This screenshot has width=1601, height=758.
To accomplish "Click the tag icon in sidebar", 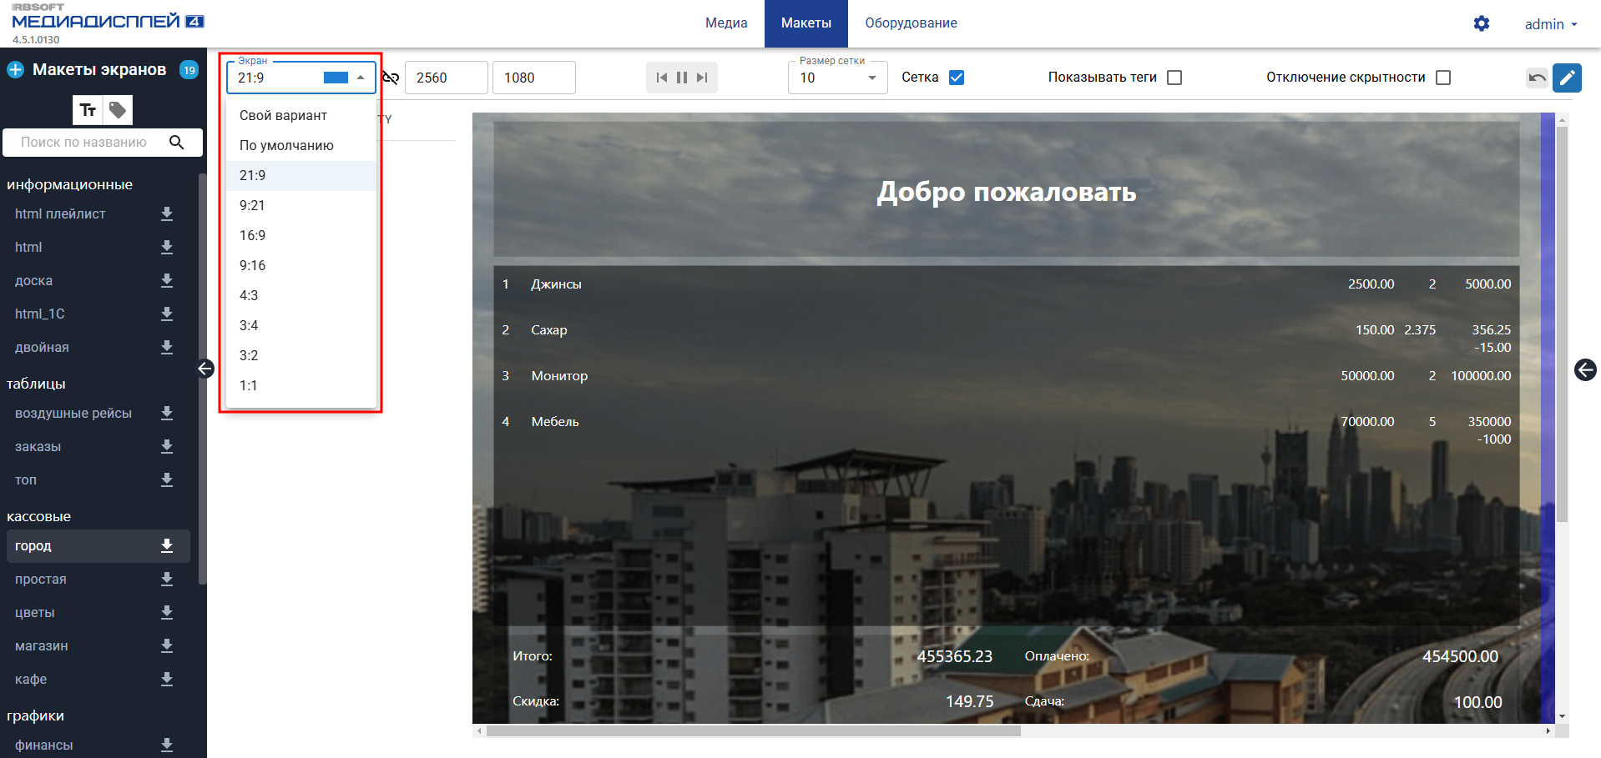I will pyautogui.click(x=118, y=110).
